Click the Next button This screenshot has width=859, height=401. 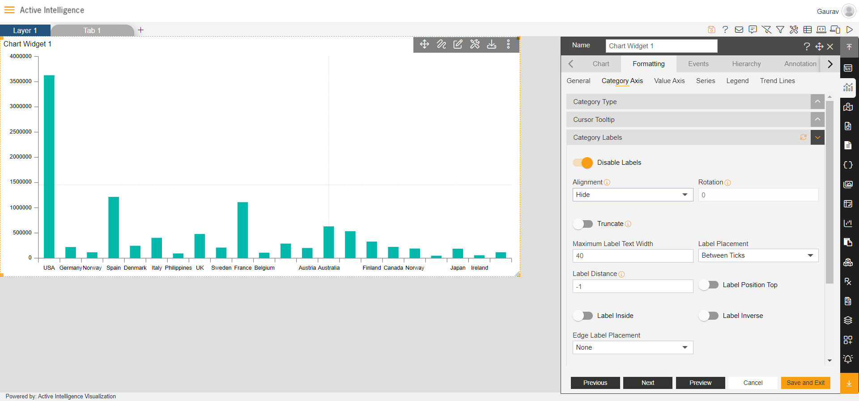648,383
